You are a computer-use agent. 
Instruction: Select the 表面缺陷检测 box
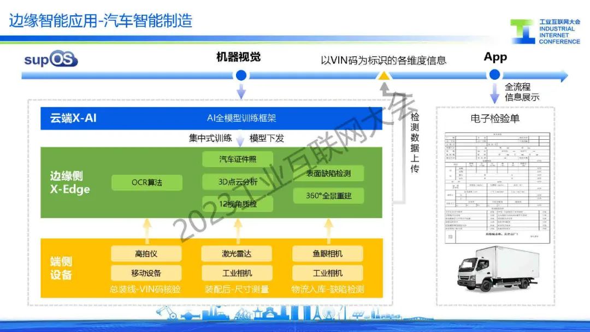tap(328, 174)
